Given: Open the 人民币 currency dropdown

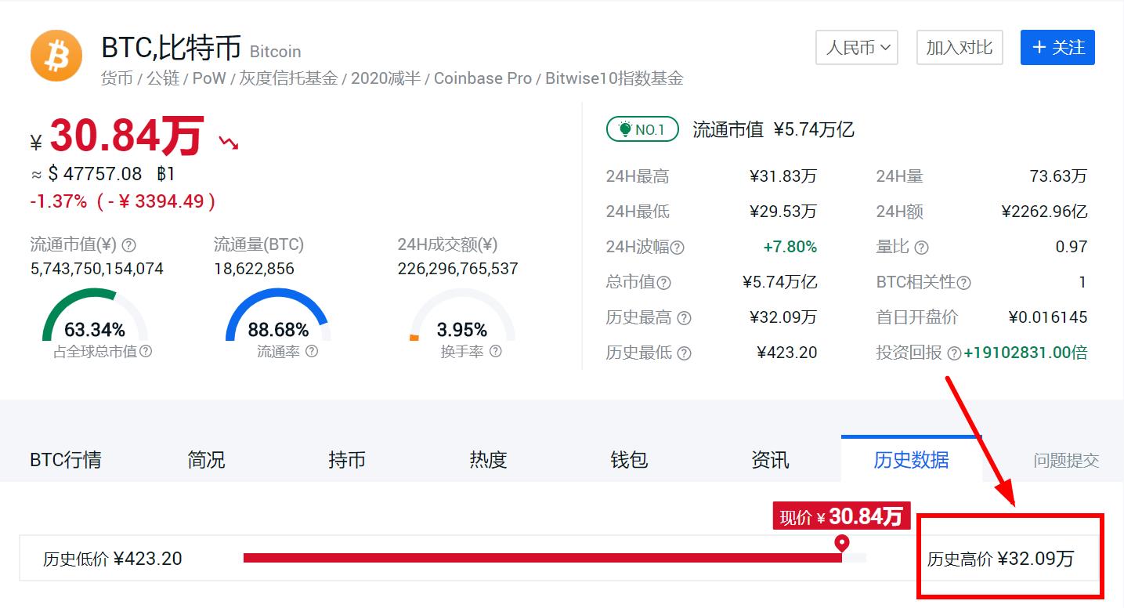Looking at the screenshot, I should [857, 48].
